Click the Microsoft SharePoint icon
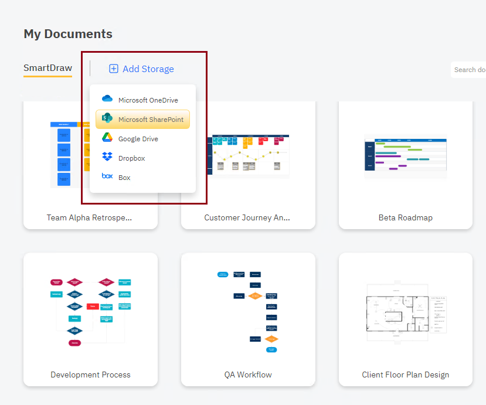Image resolution: width=486 pixels, height=405 pixels. coord(108,119)
